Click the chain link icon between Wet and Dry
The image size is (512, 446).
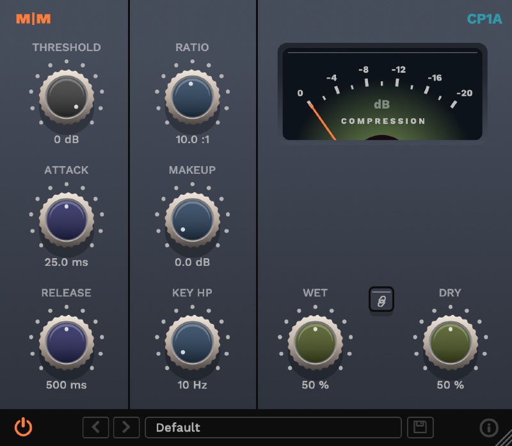[x=382, y=300]
